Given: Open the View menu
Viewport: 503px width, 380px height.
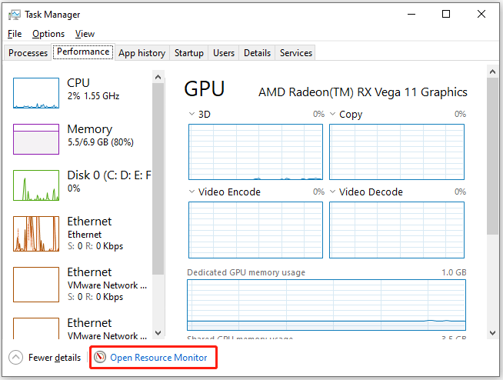Looking at the screenshot, I should pos(85,34).
